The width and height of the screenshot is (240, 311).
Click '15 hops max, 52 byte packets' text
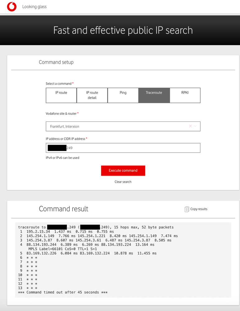(144, 227)
